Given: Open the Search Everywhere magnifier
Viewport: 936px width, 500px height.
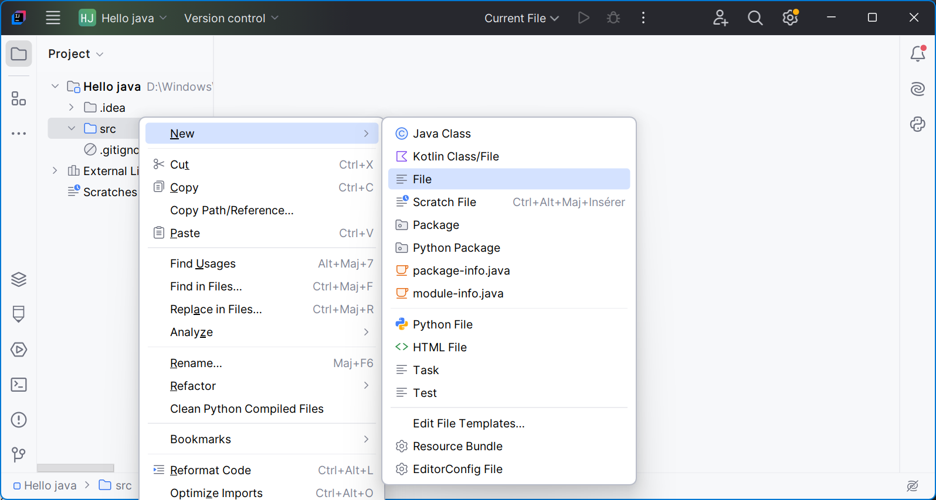Looking at the screenshot, I should click(x=755, y=18).
